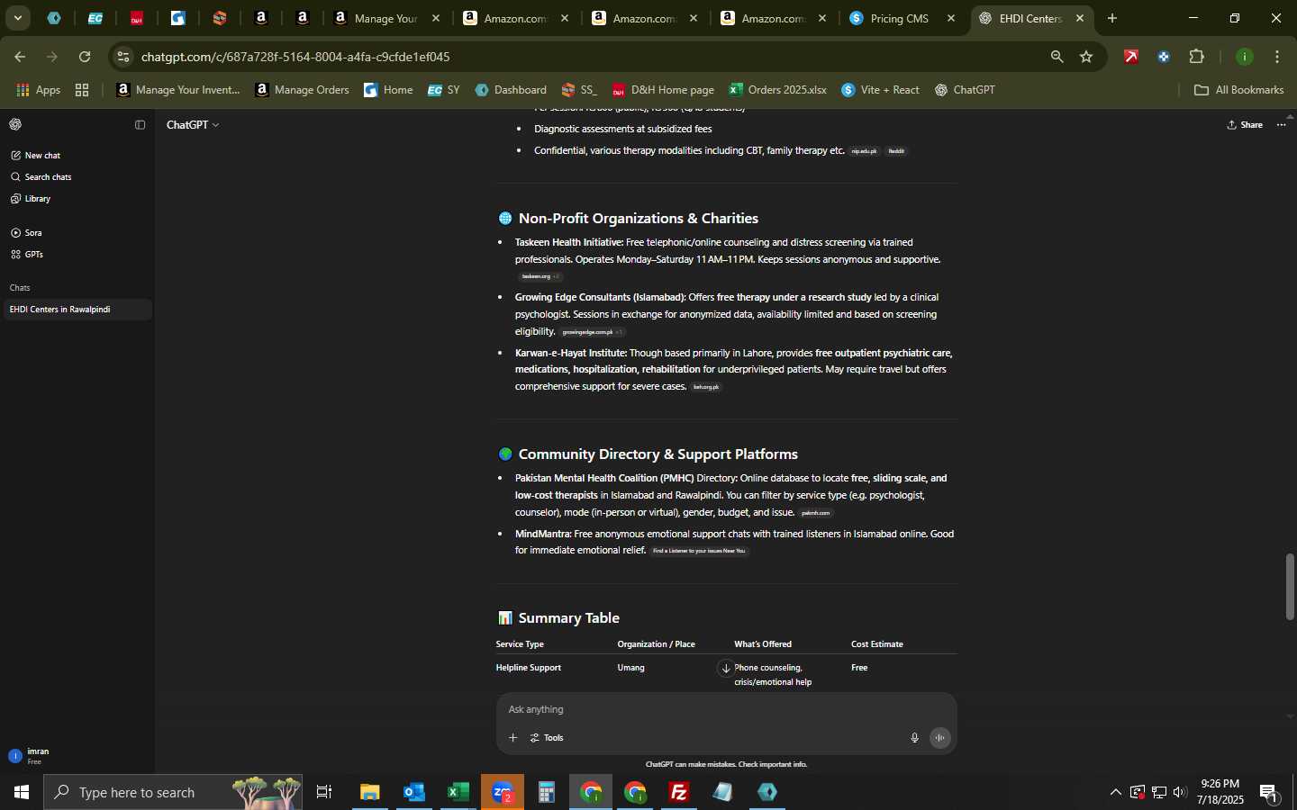Open the browser zoom magnifier icon
This screenshot has width=1297, height=810.
point(1057,57)
